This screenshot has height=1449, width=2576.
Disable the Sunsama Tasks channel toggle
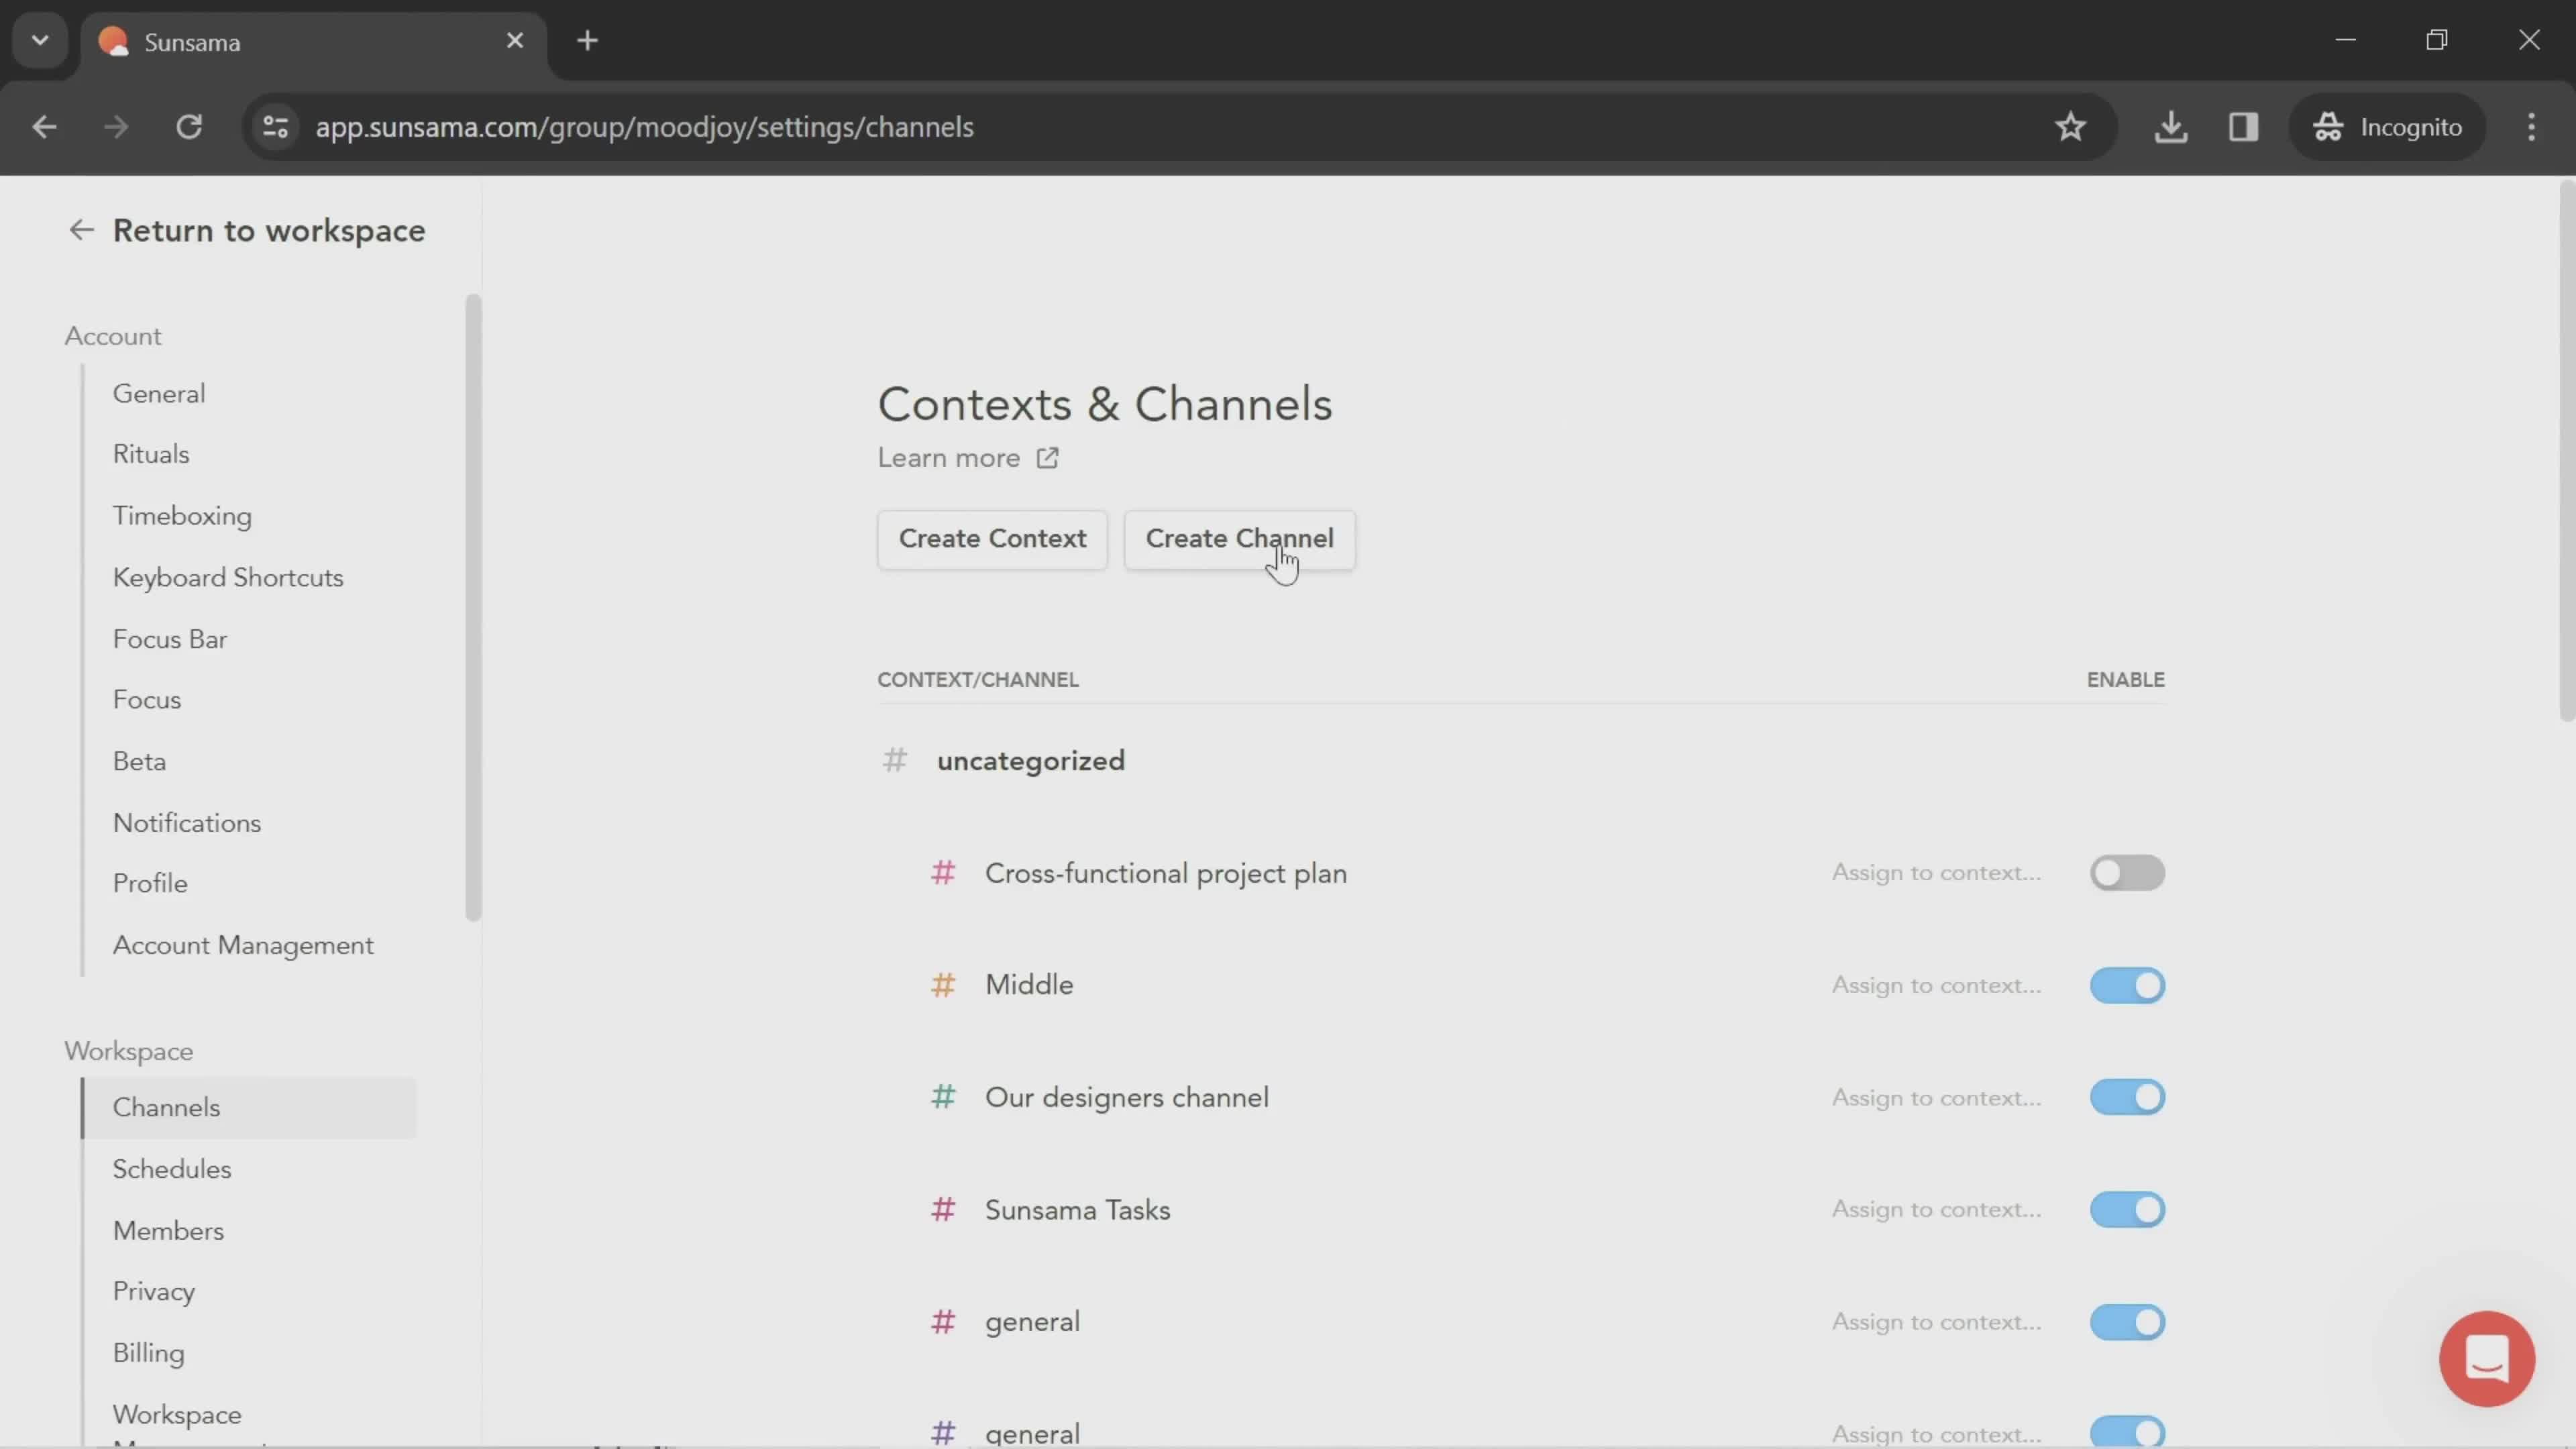coord(2127,1210)
